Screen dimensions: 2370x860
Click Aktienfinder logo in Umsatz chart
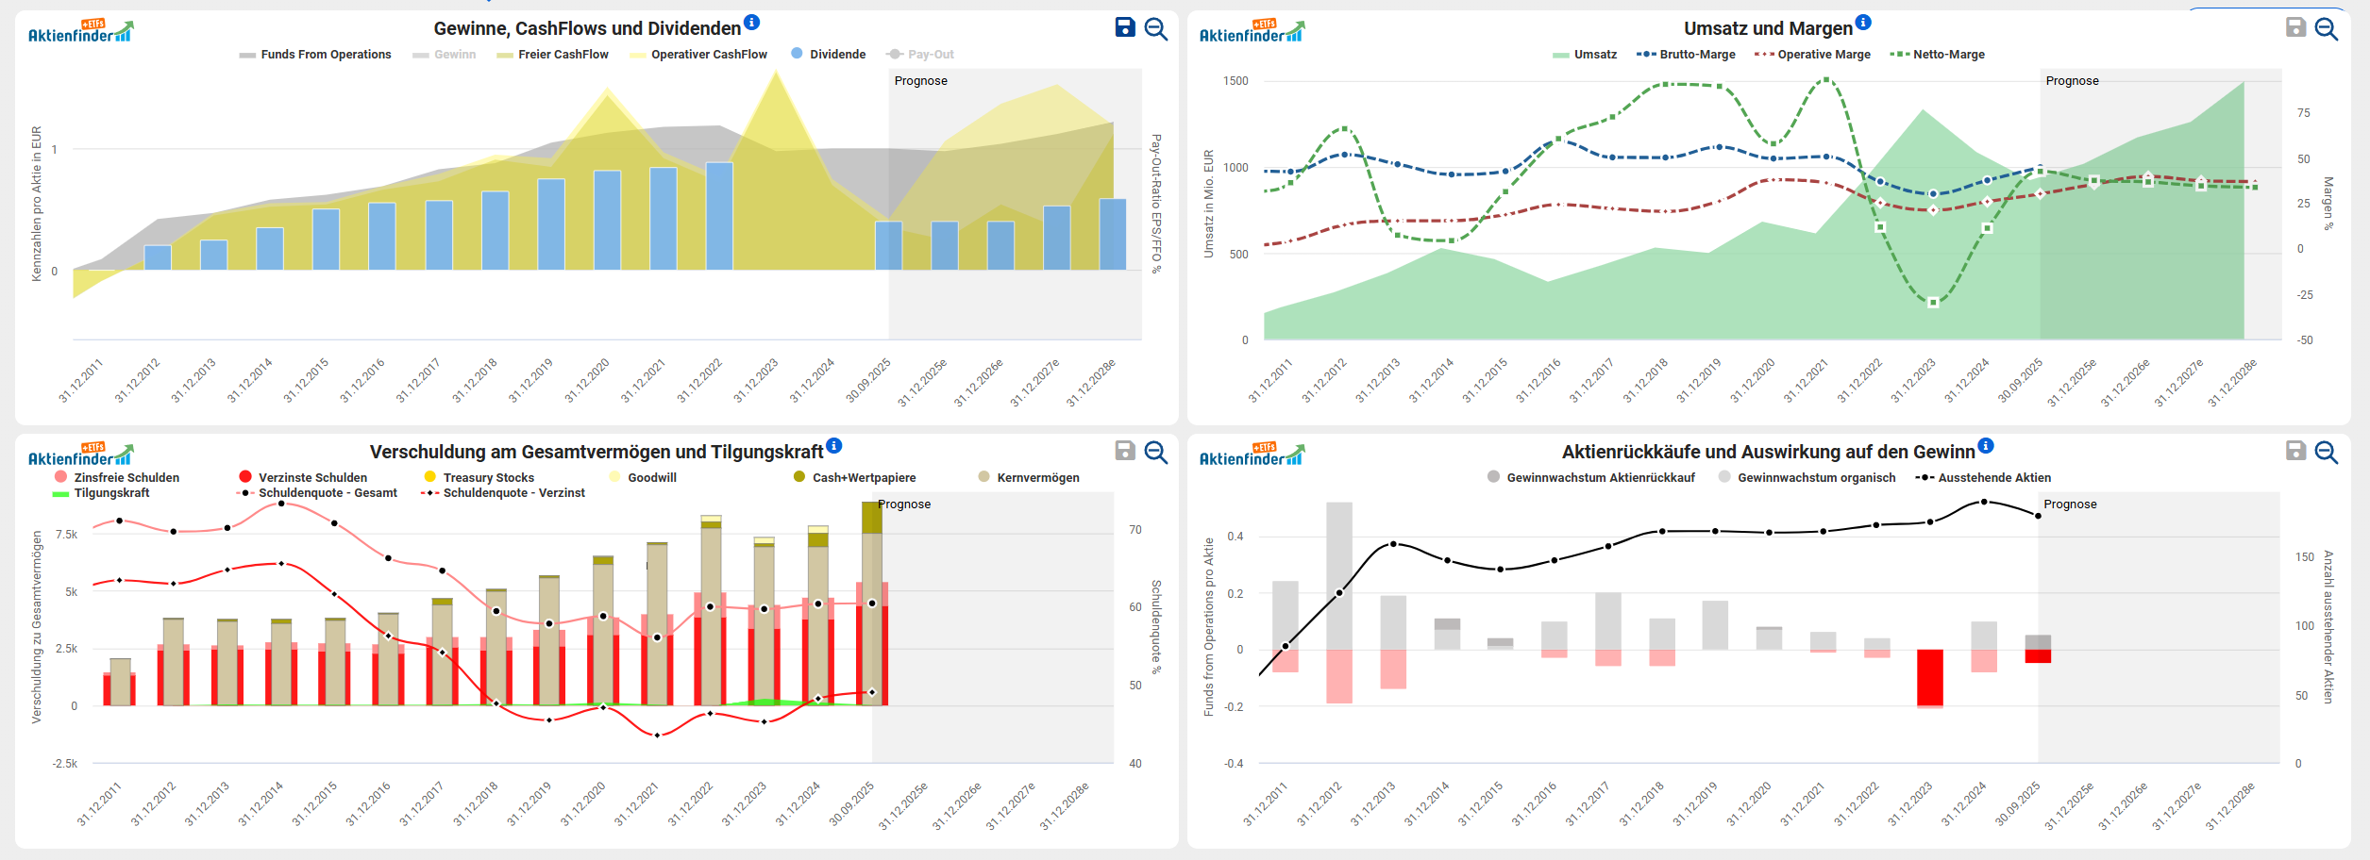click(1251, 31)
